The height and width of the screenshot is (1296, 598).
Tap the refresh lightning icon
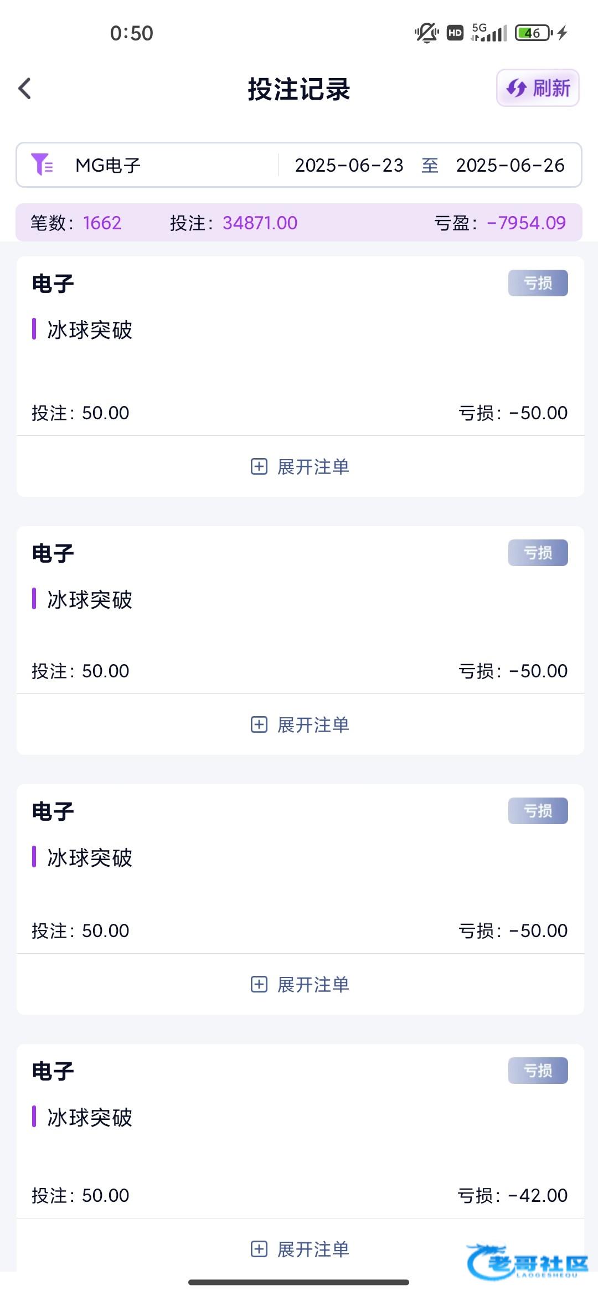click(x=517, y=88)
